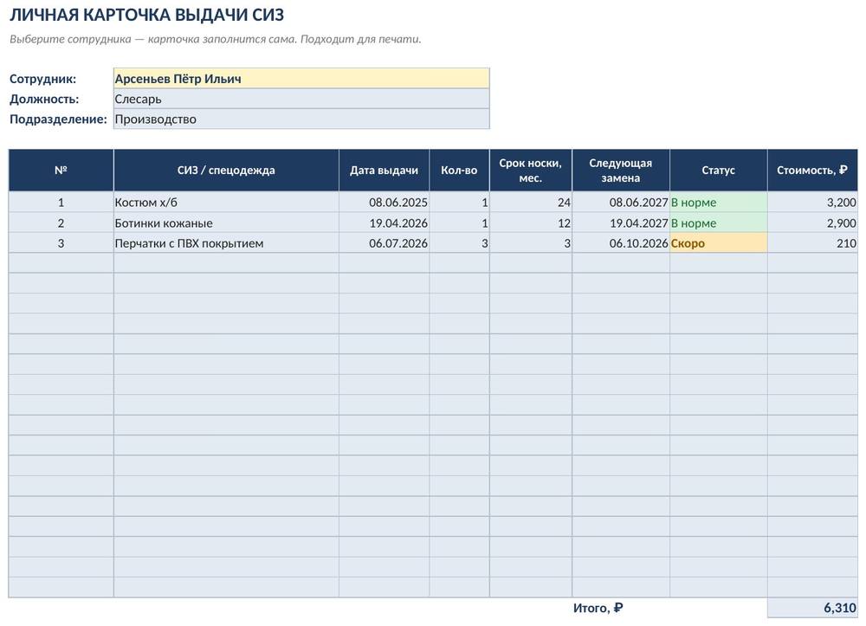Click the В норме status for Костюм х/б

(719, 202)
